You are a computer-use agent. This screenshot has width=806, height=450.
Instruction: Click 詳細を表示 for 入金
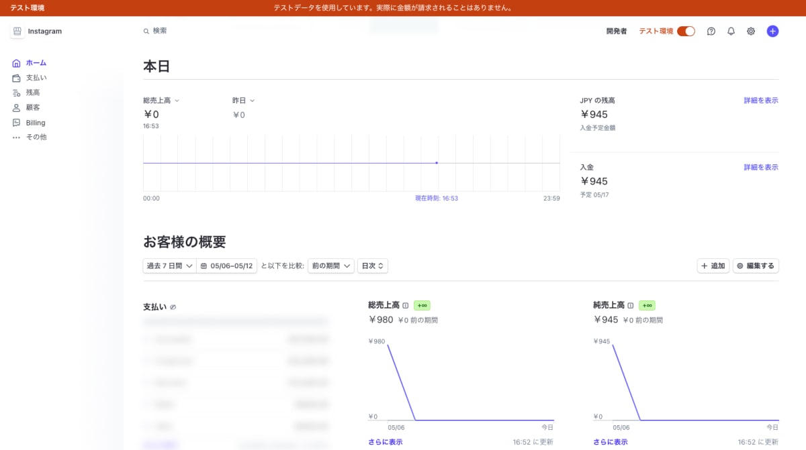tap(761, 167)
